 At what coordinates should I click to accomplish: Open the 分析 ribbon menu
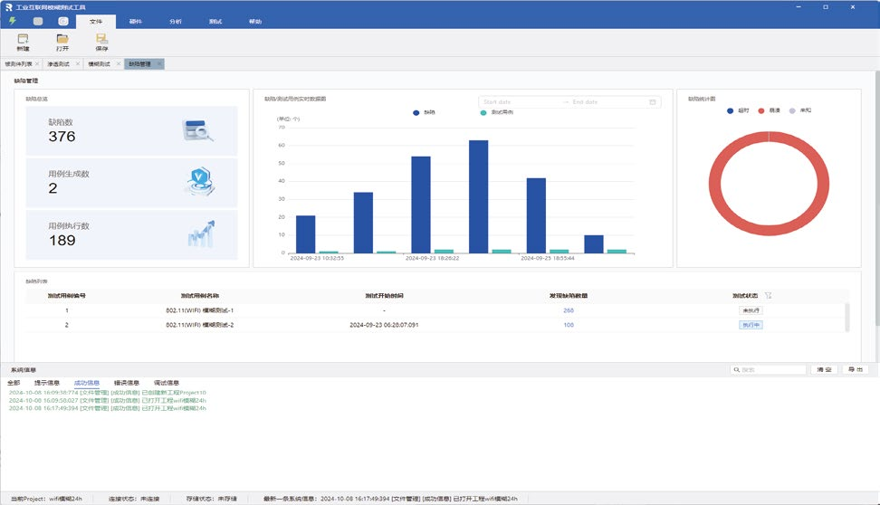(175, 20)
